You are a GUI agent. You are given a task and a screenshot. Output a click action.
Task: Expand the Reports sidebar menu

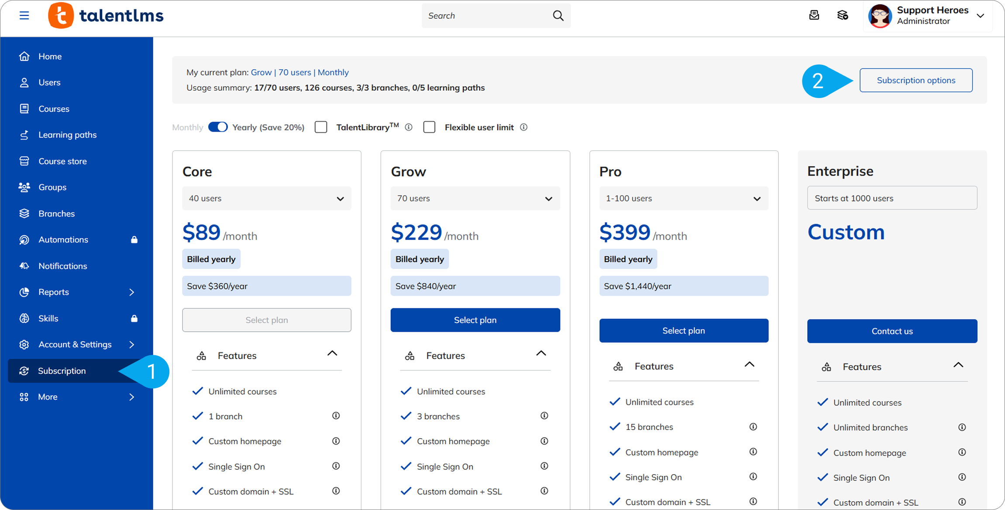131,292
